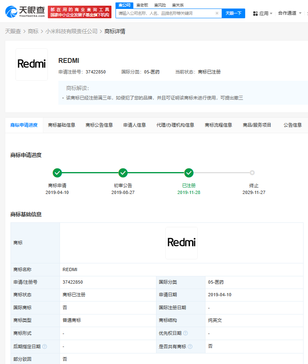Click the 商标已注册 status in the header

click(x=209, y=72)
